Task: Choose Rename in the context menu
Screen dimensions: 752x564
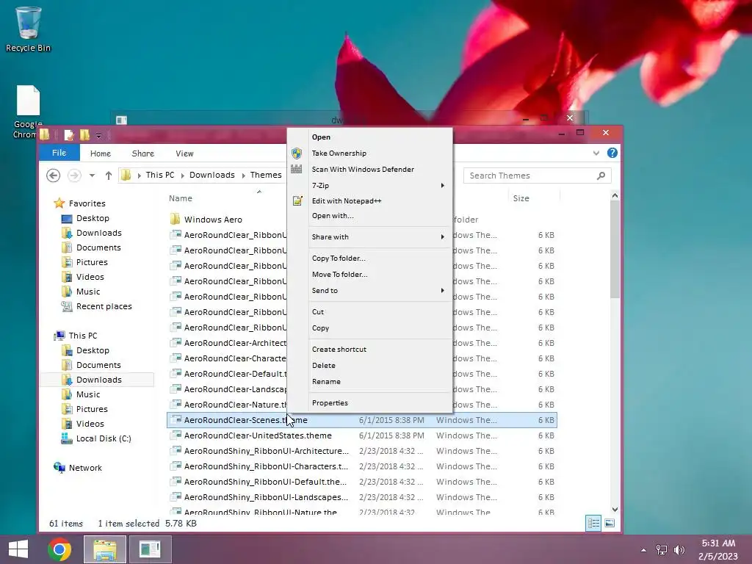Action: tap(326, 382)
